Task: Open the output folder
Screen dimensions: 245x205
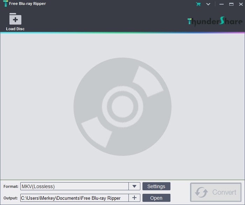Action: point(156,198)
